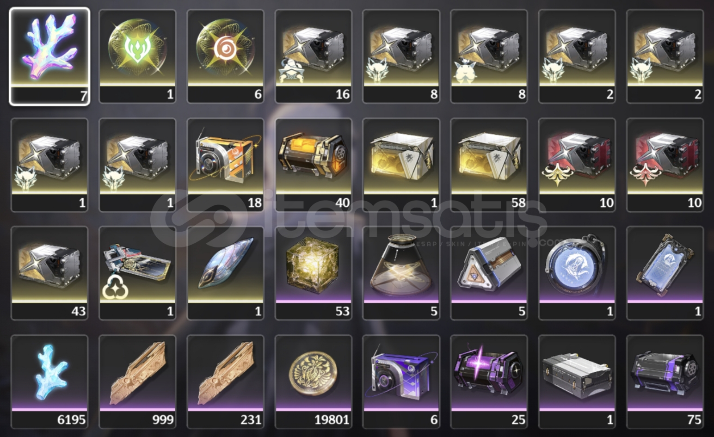Image resolution: width=714 pixels, height=437 pixels.
Task: Select the gold coin with count 19801
Action: tap(314, 382)
